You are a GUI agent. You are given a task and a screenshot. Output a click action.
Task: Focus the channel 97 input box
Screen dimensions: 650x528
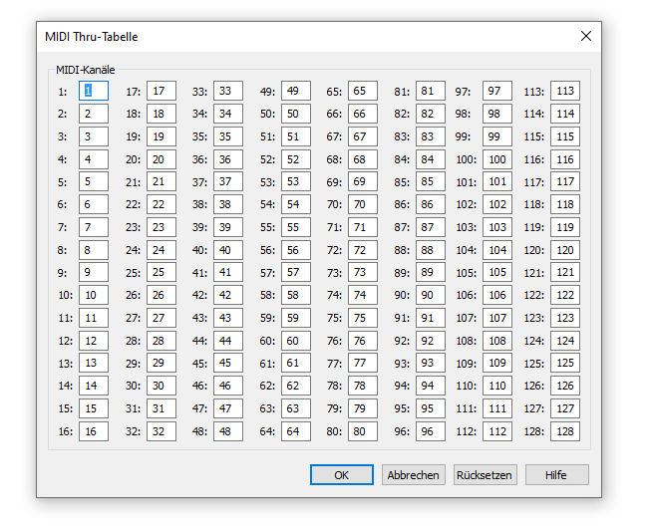(x=497, y=91)
